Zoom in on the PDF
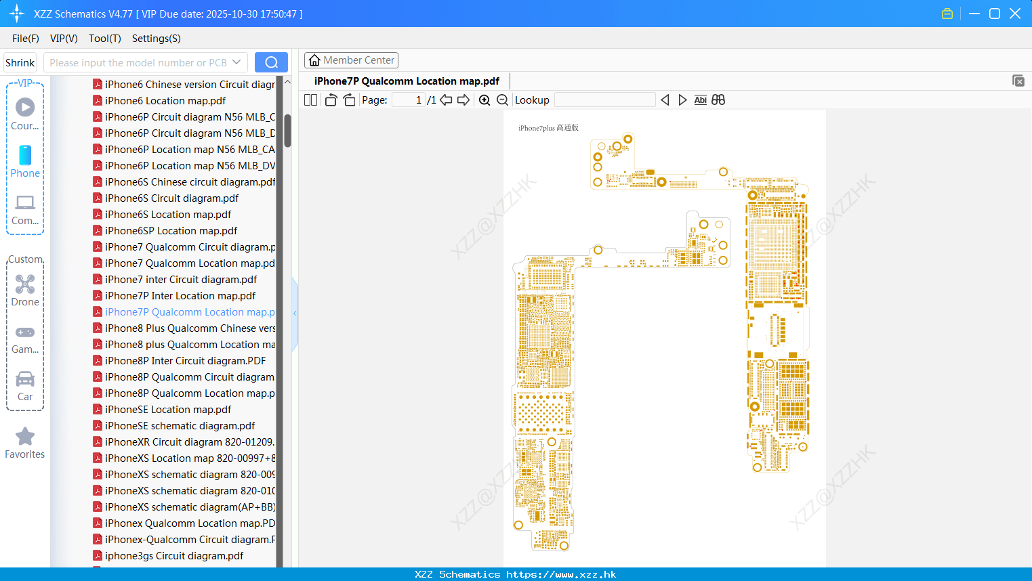Image resolution: width=1032 pixels, height=581 pixels. [484, 100]
